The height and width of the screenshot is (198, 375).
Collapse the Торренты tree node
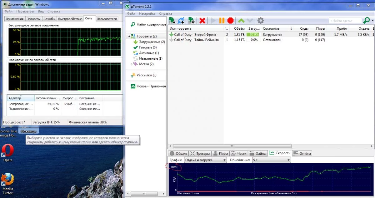(x=129, y=37)
